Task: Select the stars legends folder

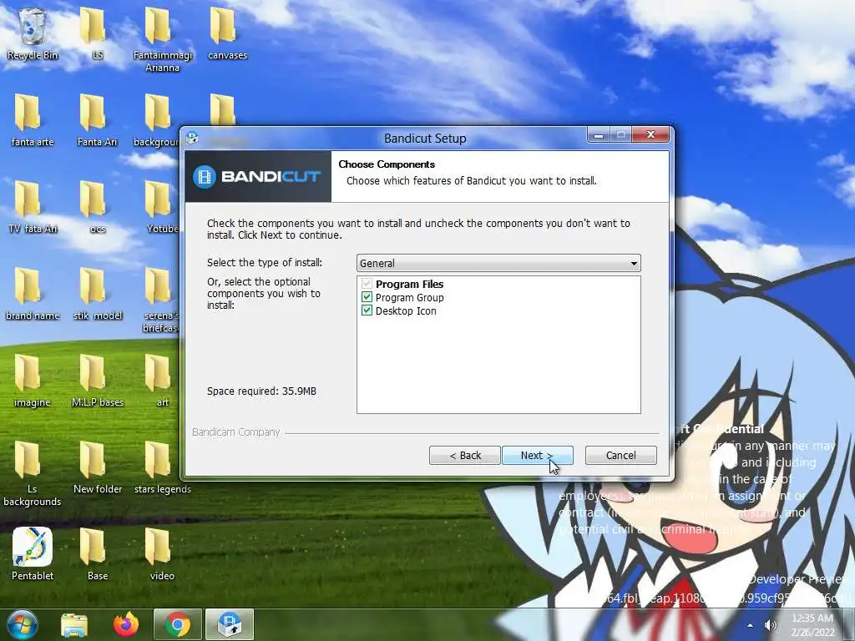Action: [163, 467]
